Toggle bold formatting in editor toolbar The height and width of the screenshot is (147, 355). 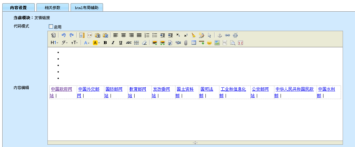(x=105, y=42)
